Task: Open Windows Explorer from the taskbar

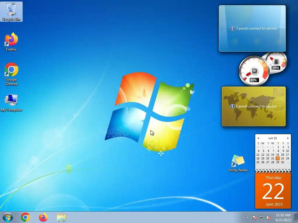Action: coord(61,217)
